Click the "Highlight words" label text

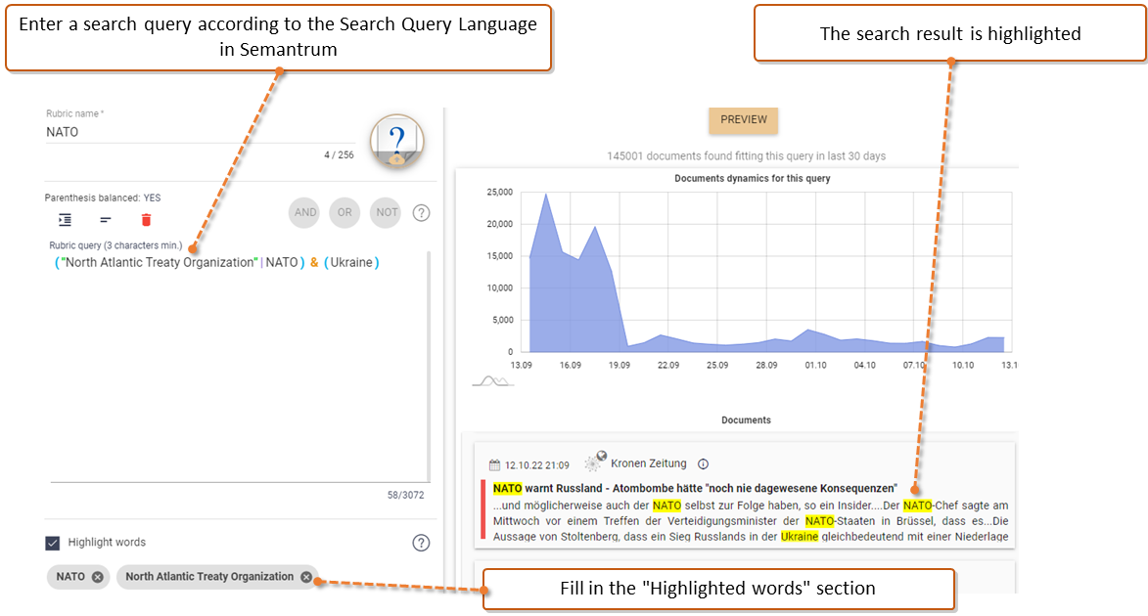[107, 542]
